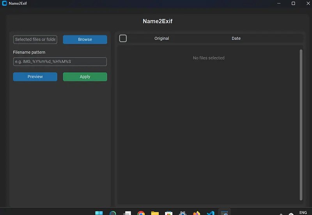Open Microsoft Store from the taskbar
This screenshot has height=215, width=312.
169,213
